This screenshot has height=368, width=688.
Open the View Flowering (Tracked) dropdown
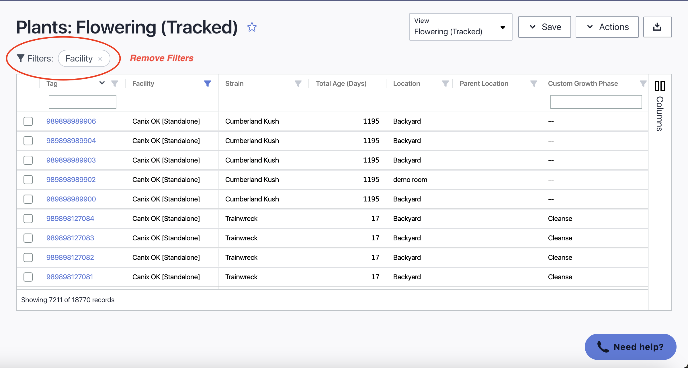click(x=460, y=27)
